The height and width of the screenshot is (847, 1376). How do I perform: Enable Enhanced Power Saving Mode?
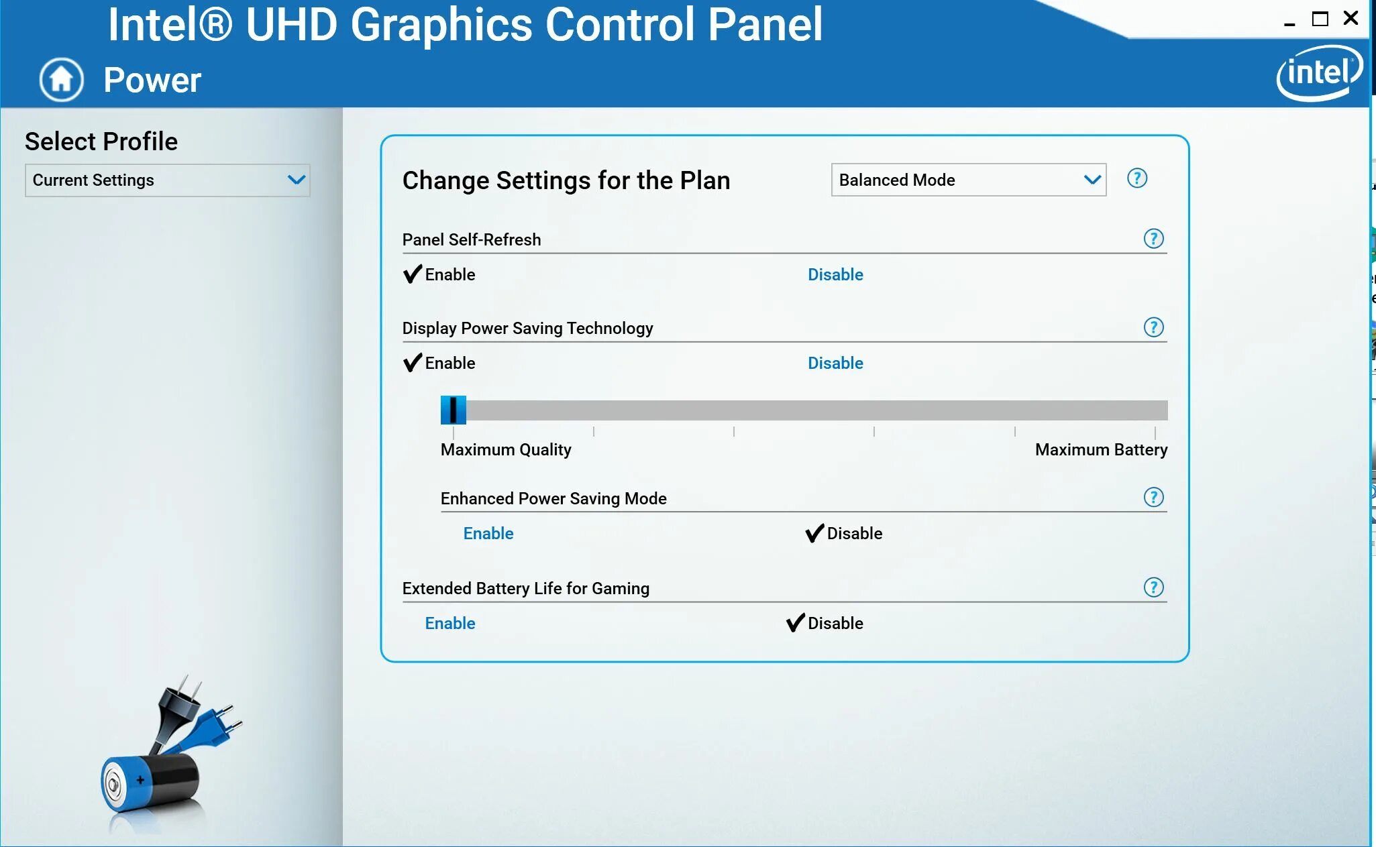click(488, 533)
